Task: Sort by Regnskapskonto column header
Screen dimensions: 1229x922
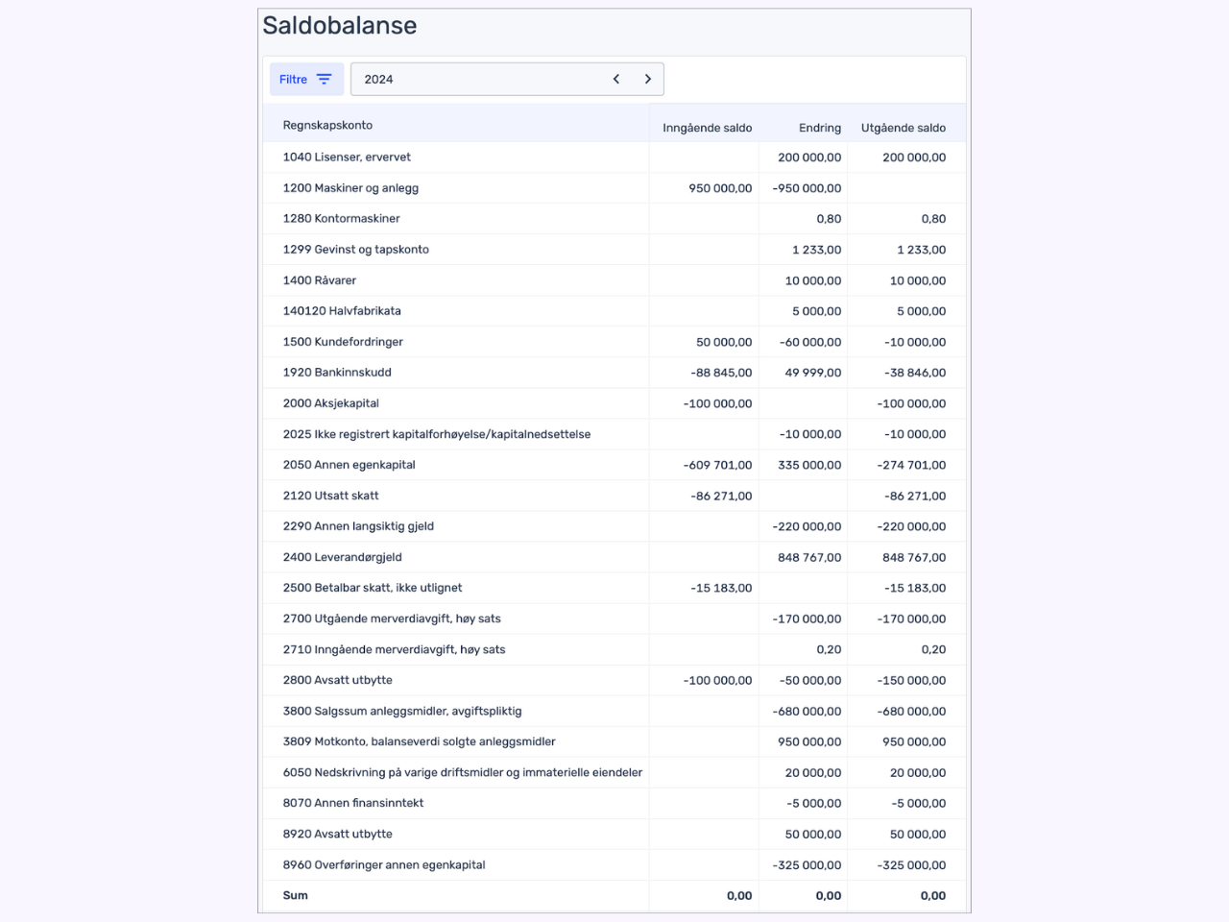Action: pyautogui.click(x=327, y=126)
